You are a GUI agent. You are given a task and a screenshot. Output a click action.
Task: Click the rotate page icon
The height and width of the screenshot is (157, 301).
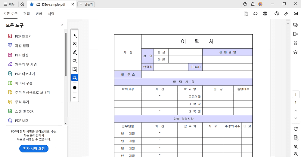(296, 129)
